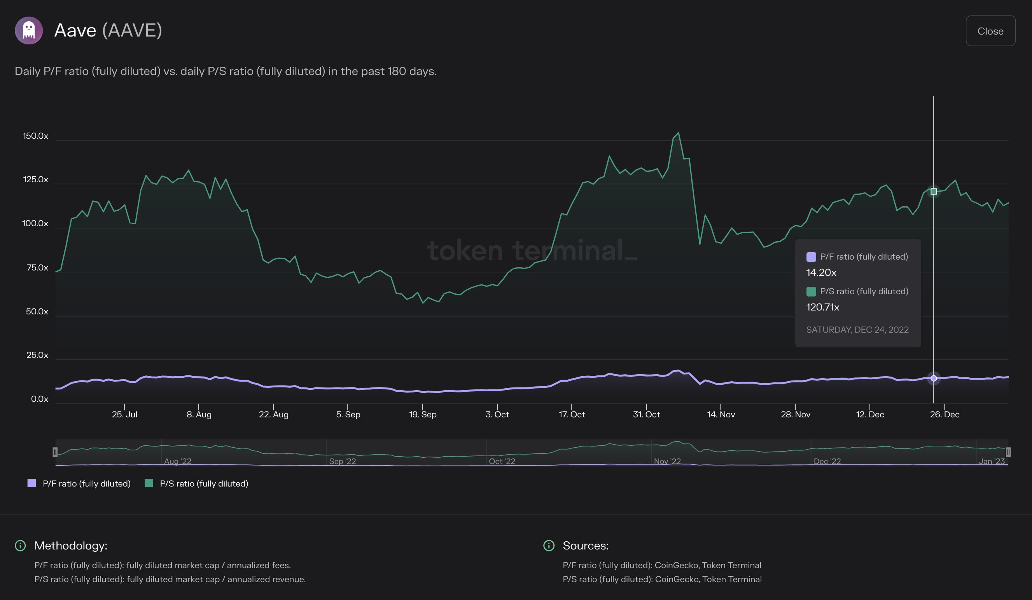
Task: Click the Sources info icon
Action: pyautogui.click(x=548, y=546)
